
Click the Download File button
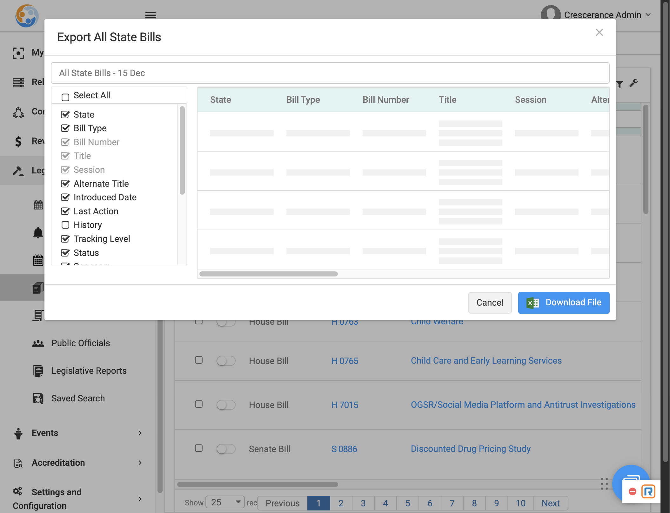(x=564, y=303)
